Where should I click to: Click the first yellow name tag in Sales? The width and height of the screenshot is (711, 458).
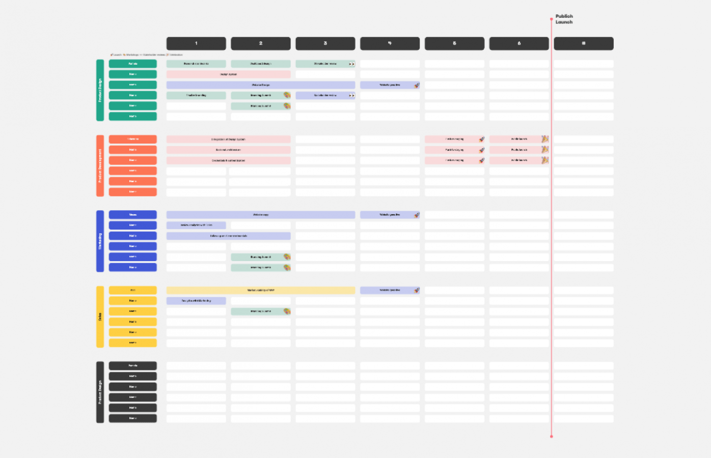coord(133,290)
